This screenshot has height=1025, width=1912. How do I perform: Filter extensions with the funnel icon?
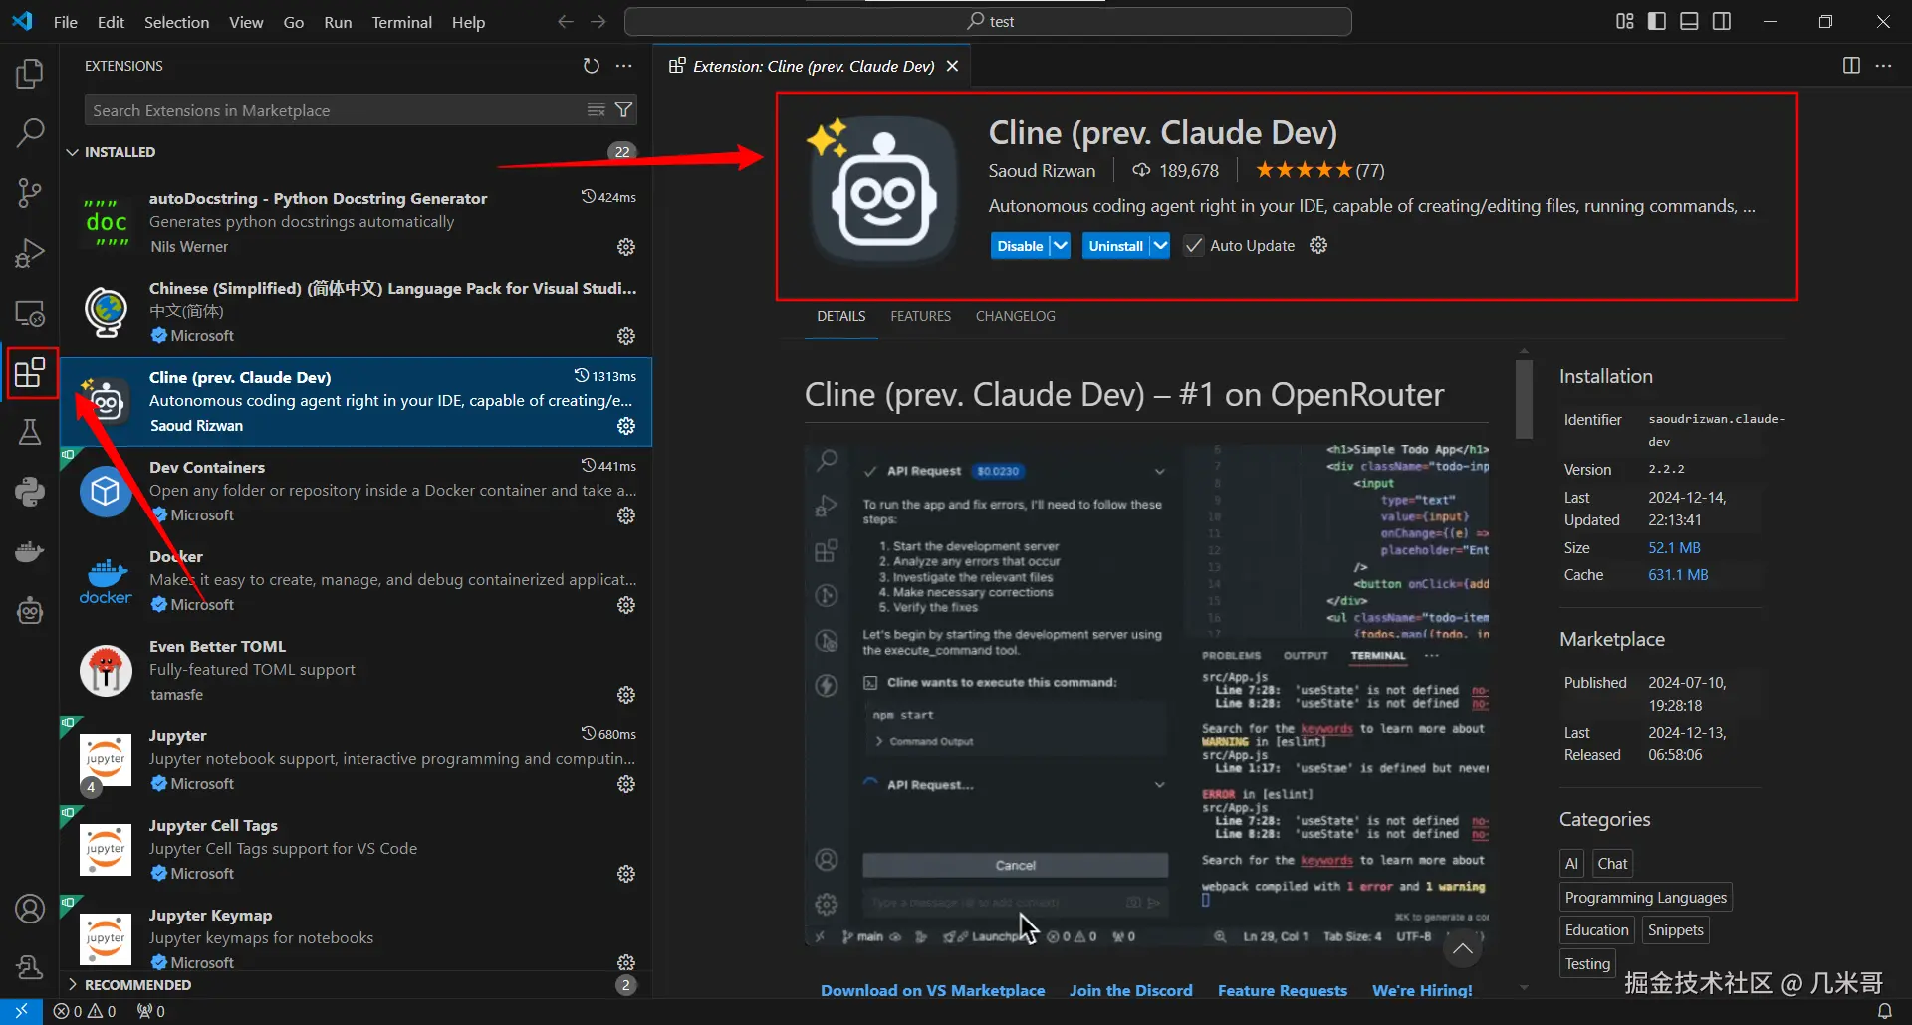624,109
